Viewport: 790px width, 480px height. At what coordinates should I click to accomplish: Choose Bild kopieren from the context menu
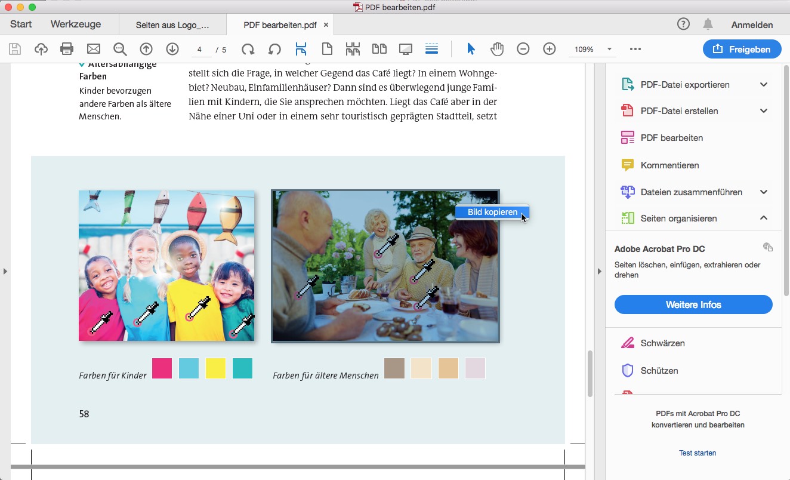pyautogui.click(x=492, y=213)
